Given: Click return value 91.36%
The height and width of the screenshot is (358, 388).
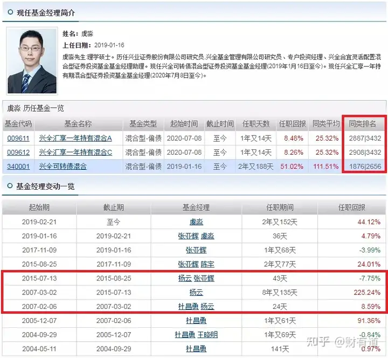Looking at the screenshot, I should pyautogui.click(x=369, y=321).
